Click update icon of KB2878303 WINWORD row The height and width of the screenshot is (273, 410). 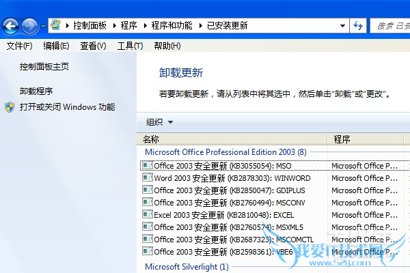[148, 177]
